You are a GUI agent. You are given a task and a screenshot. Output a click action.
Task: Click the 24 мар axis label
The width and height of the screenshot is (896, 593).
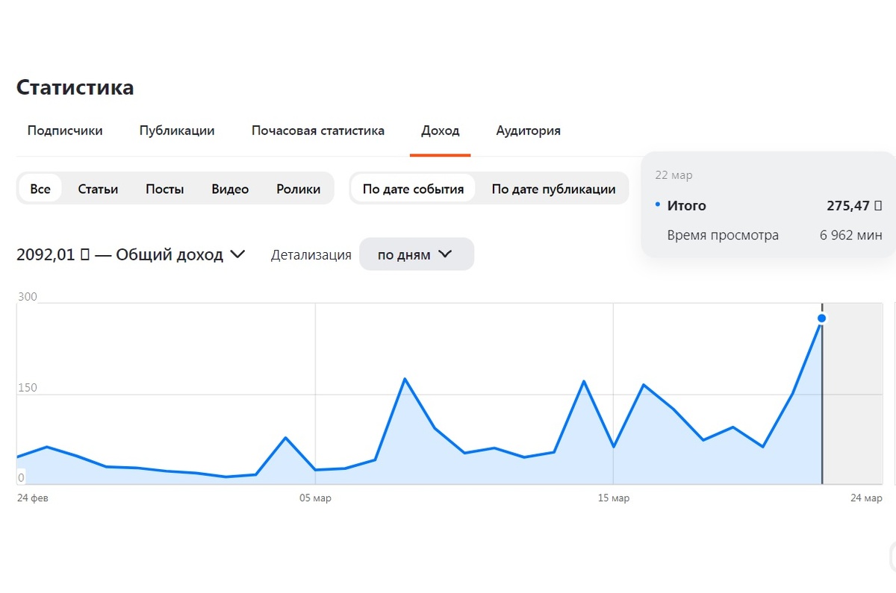[867, 498]
